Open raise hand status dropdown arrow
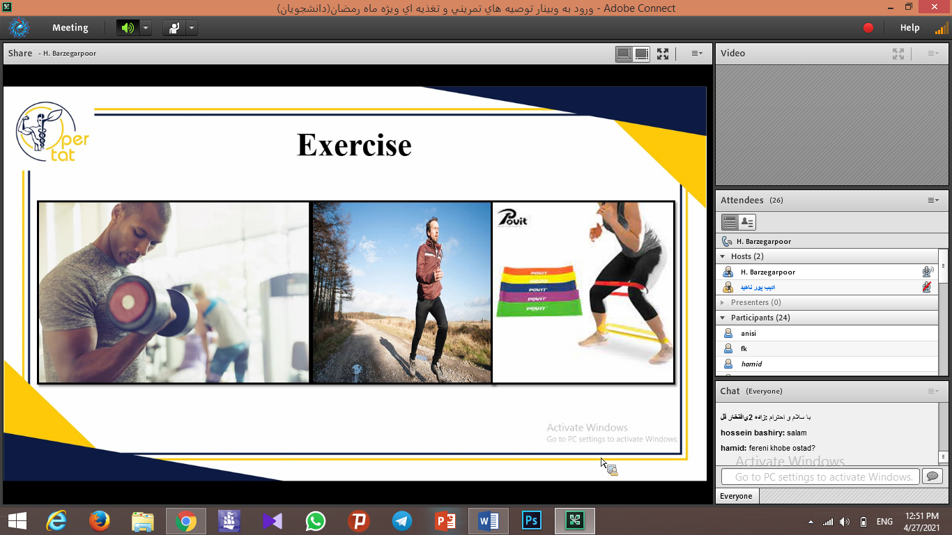The height and width of the screenshot is (535, 952). click(191, 28)
